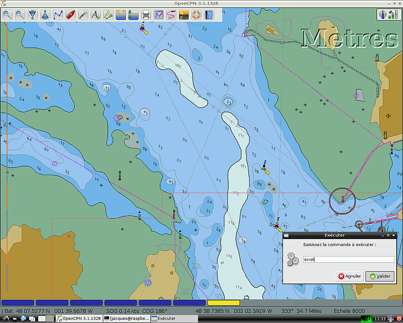This screenshot has width=403, height=323.
Task: Click the 48 38.7385 N cursor latitude readout
Action: tap(213, 311)
